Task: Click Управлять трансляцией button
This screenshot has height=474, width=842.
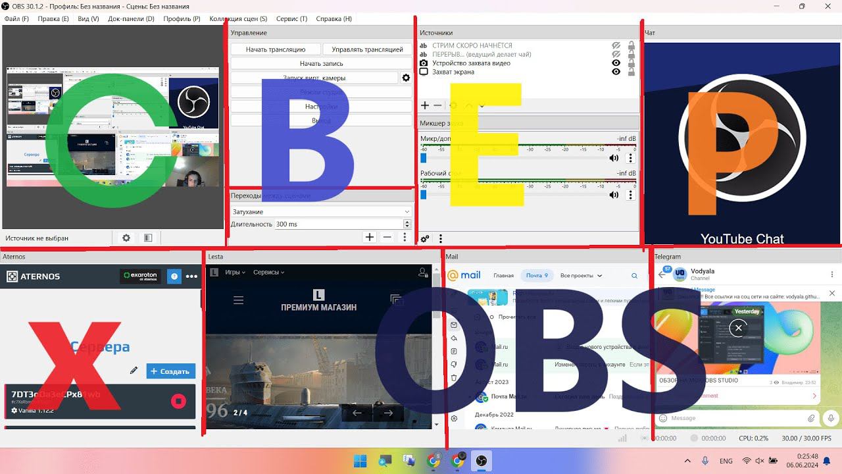Action: pos(367,49)
